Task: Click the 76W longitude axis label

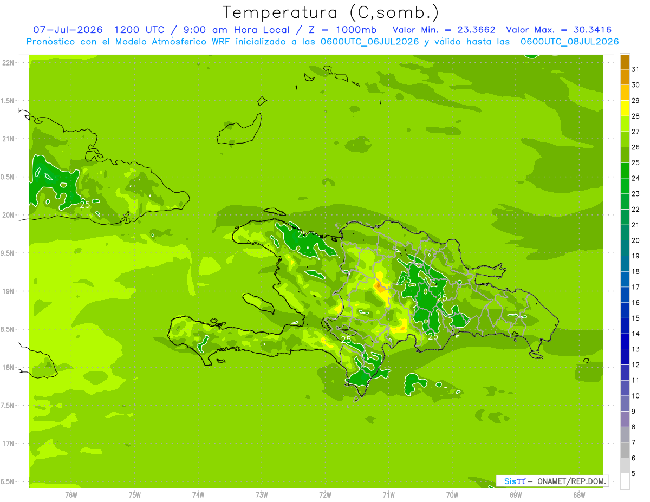Action: pos(71,494)
